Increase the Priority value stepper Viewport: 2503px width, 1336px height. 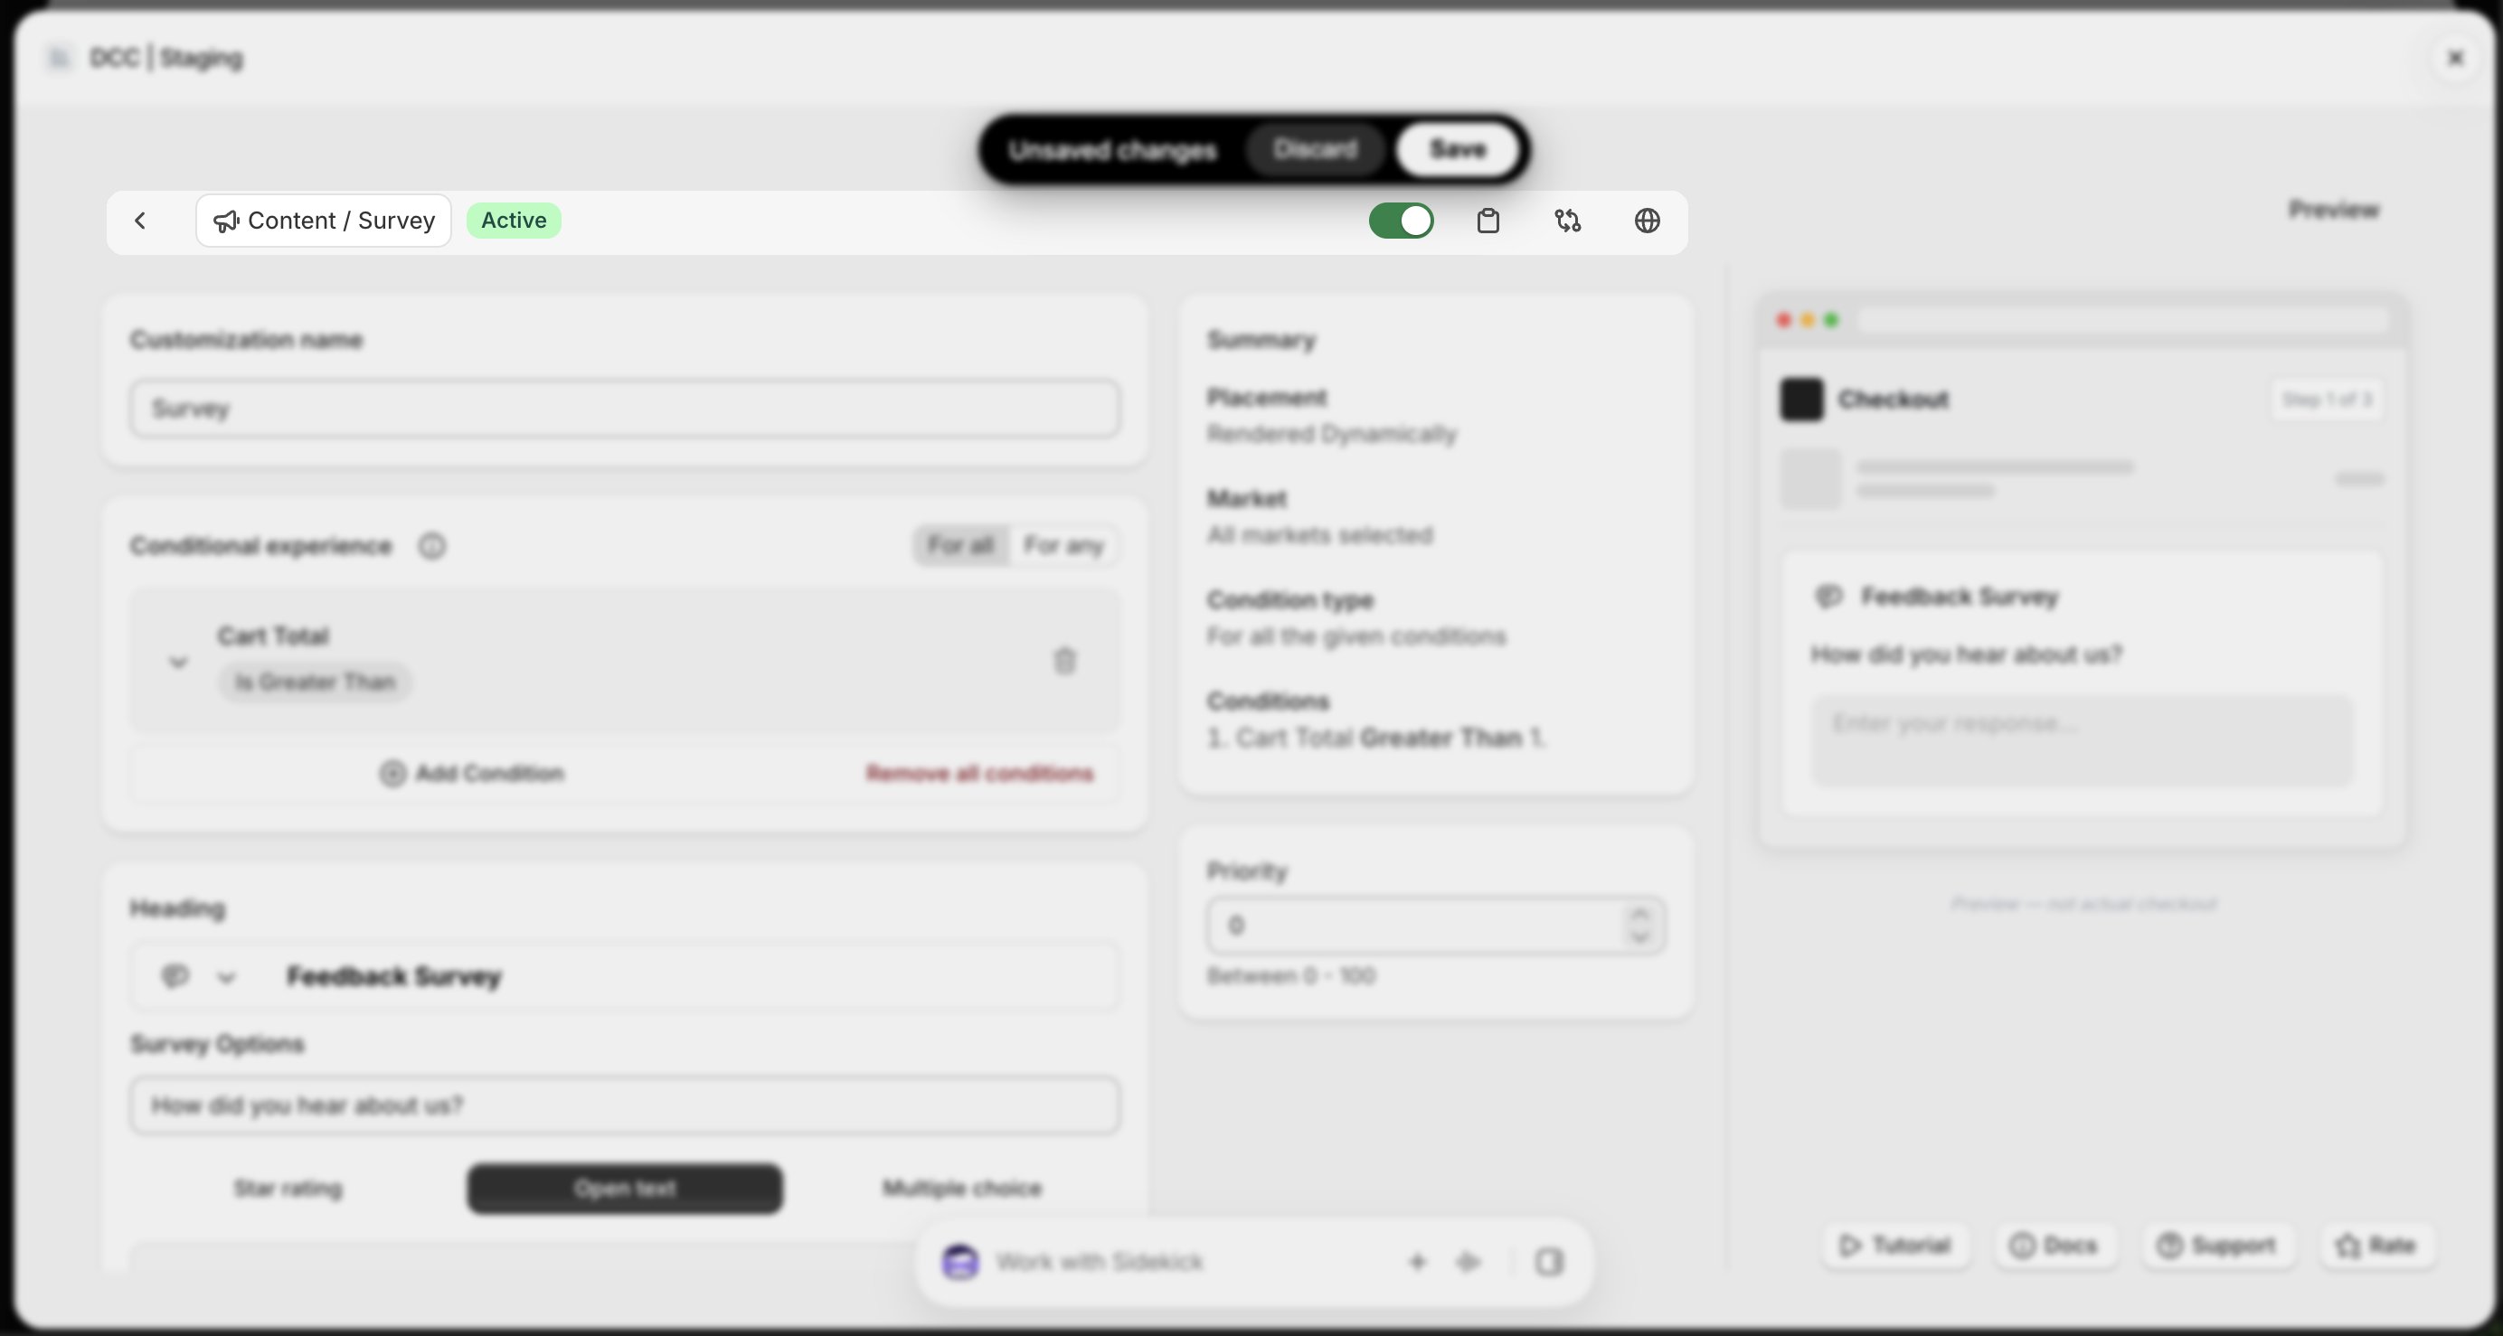click(1640, 913)
